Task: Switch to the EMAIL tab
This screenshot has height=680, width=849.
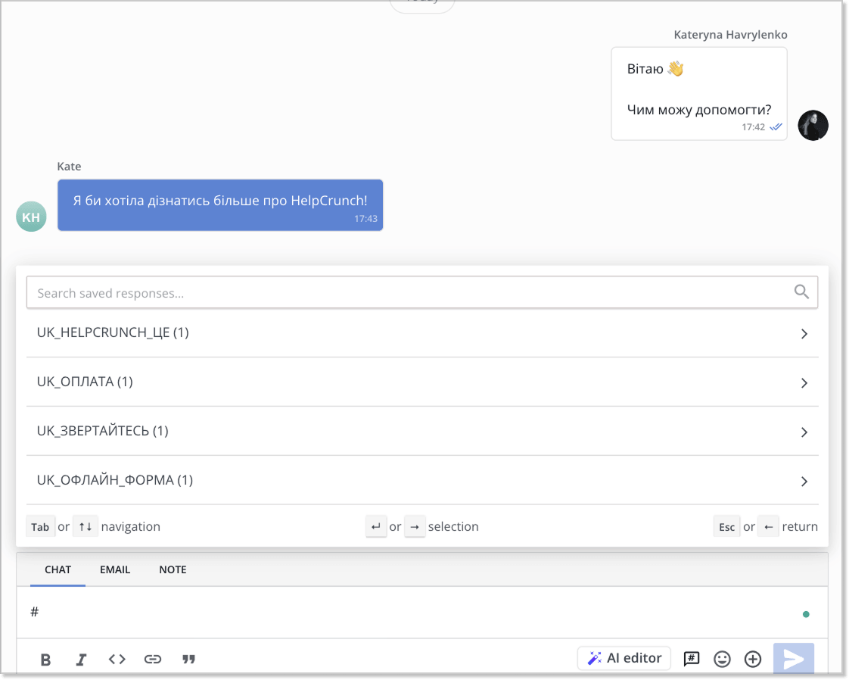Action: tap(115, 569)
